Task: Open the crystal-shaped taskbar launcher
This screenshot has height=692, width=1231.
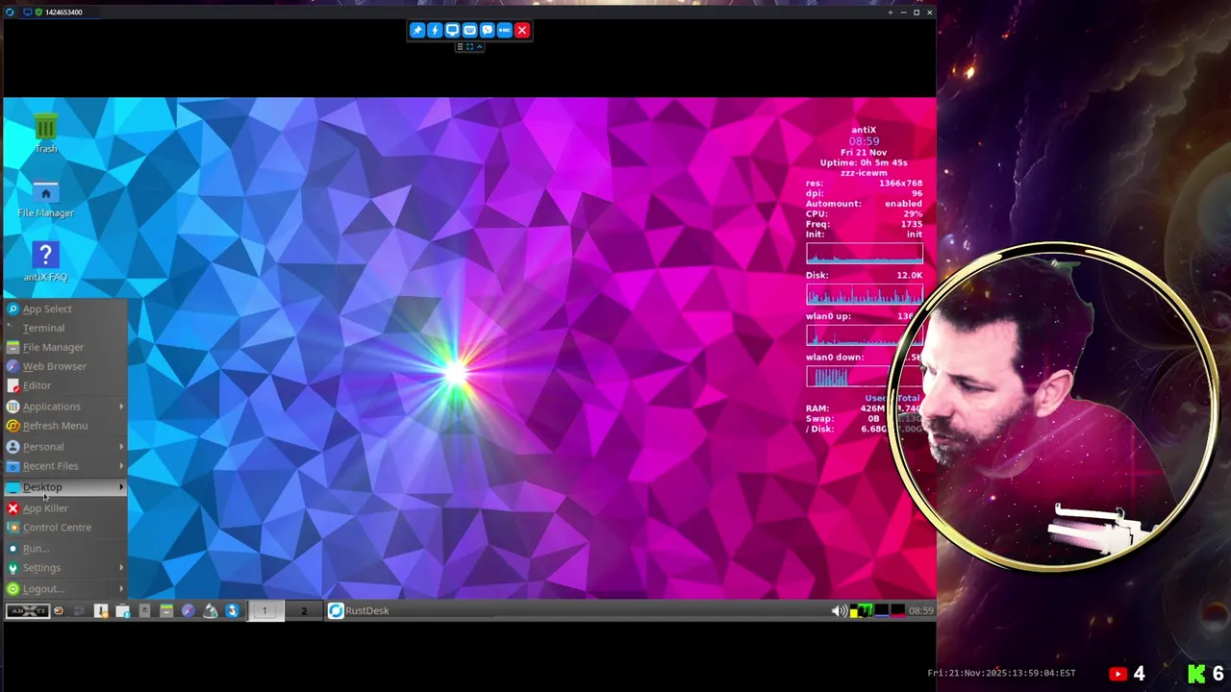Action: (x=210, y=610)
